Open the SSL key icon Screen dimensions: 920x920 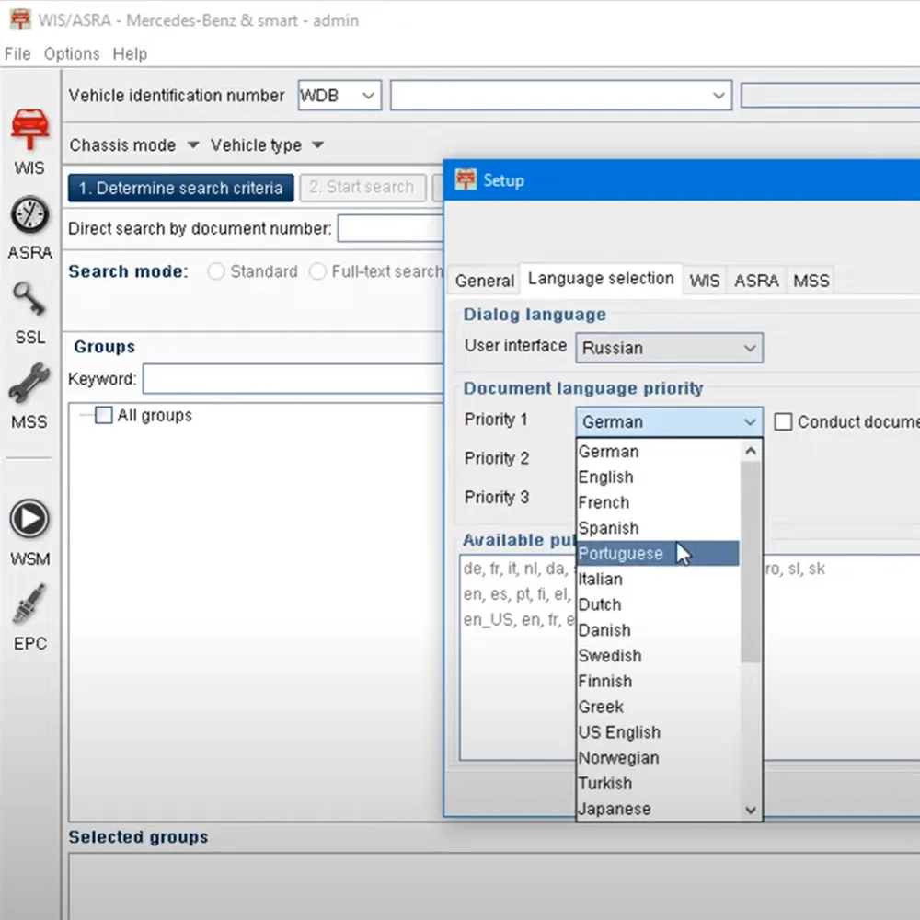coord(29,299)
